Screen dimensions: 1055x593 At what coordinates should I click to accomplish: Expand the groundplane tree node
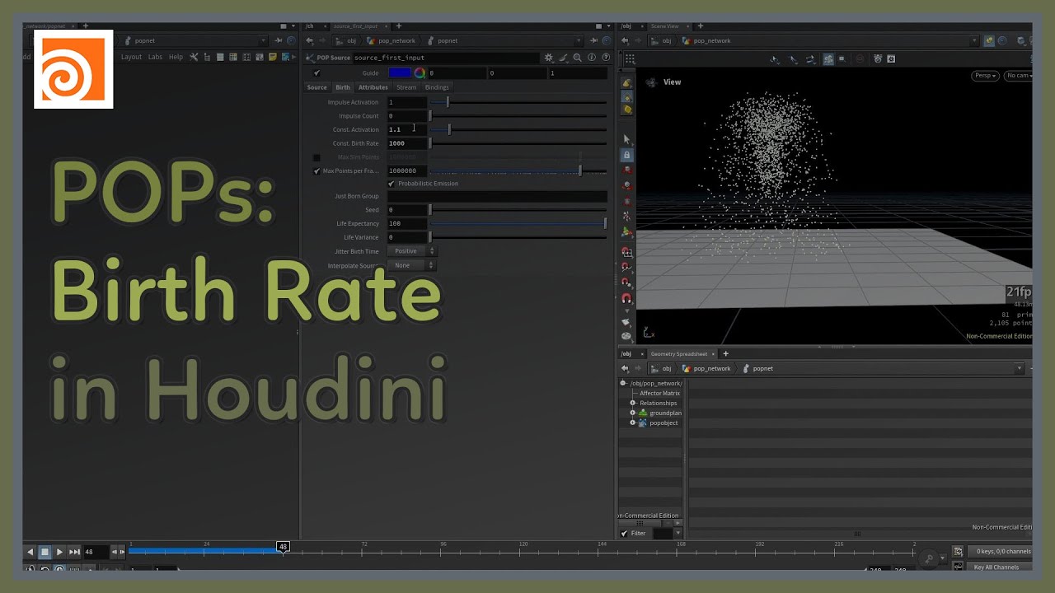[x=633, y=413]
